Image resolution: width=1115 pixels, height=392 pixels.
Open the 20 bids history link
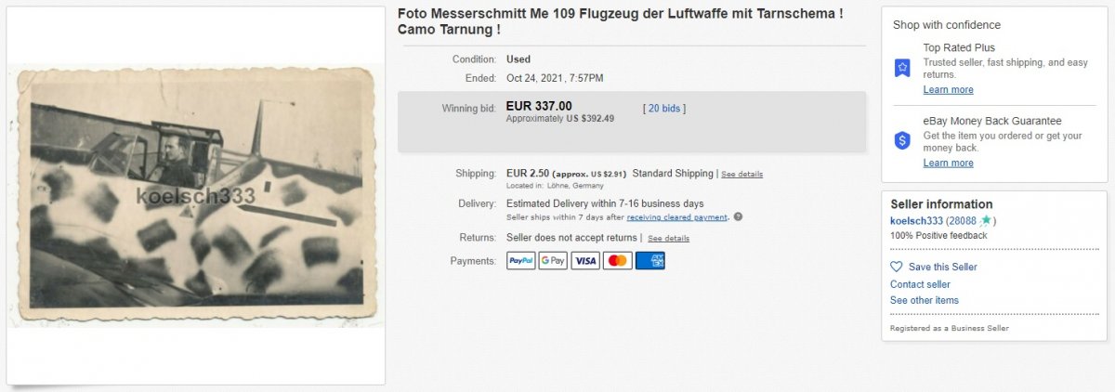point(664,109)
